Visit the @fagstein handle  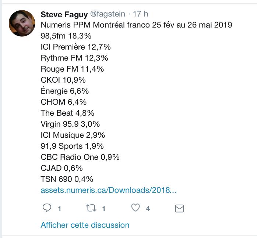108,14
